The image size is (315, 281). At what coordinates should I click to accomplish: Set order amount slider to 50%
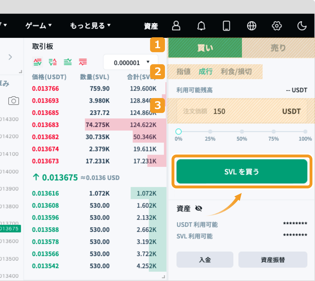point(242,131)
